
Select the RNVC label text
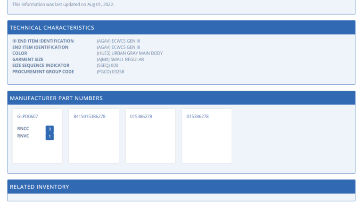(24, 136)
